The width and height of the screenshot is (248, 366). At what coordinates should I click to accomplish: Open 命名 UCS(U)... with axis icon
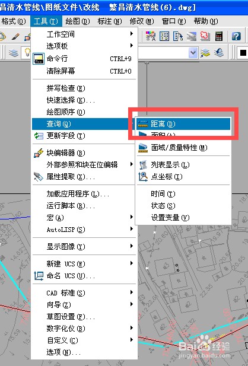coord(84,276)
